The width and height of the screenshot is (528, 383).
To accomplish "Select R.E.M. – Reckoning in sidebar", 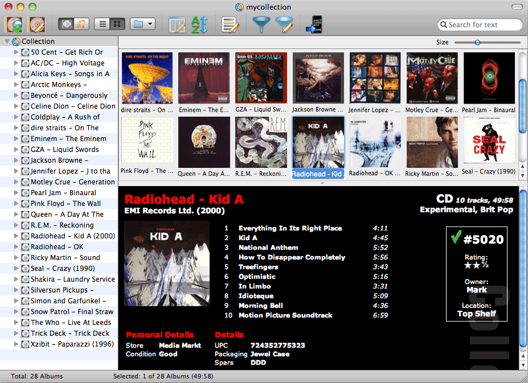I will tap(59, 225).
